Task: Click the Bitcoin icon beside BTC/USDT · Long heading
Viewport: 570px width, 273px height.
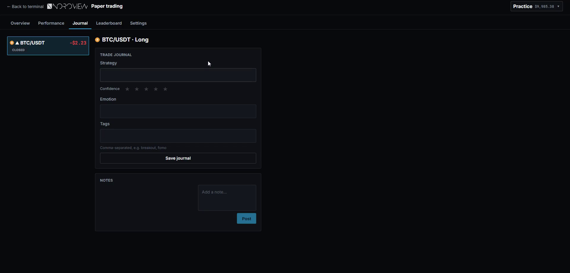Action: tap(97, 40)
